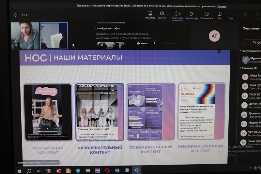Screen dimensions: 261x174
Task: Click the Информационный контент Медиакод card
Action: [x=202, y=111]
